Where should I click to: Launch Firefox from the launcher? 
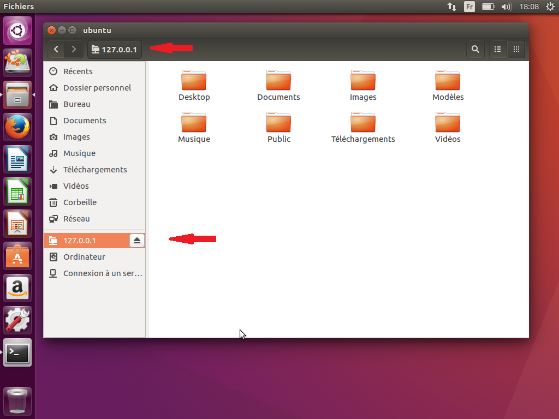tap(18, 128)
